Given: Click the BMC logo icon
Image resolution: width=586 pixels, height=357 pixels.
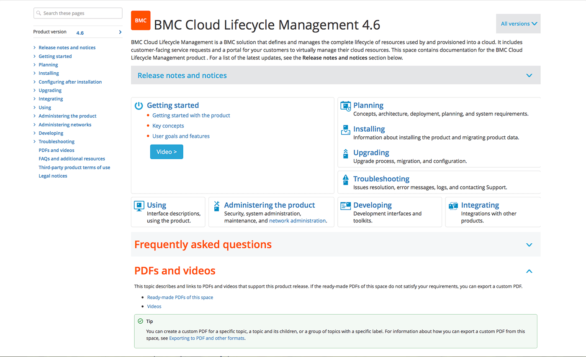Looking at the screenshot, I should pyautogui.click(x=140, y=20).
